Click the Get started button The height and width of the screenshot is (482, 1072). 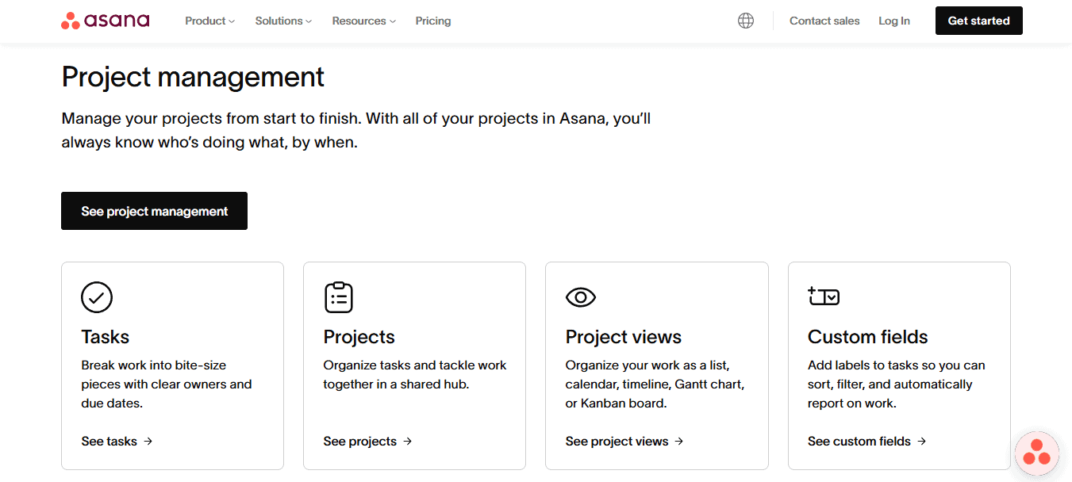point(979,21)
